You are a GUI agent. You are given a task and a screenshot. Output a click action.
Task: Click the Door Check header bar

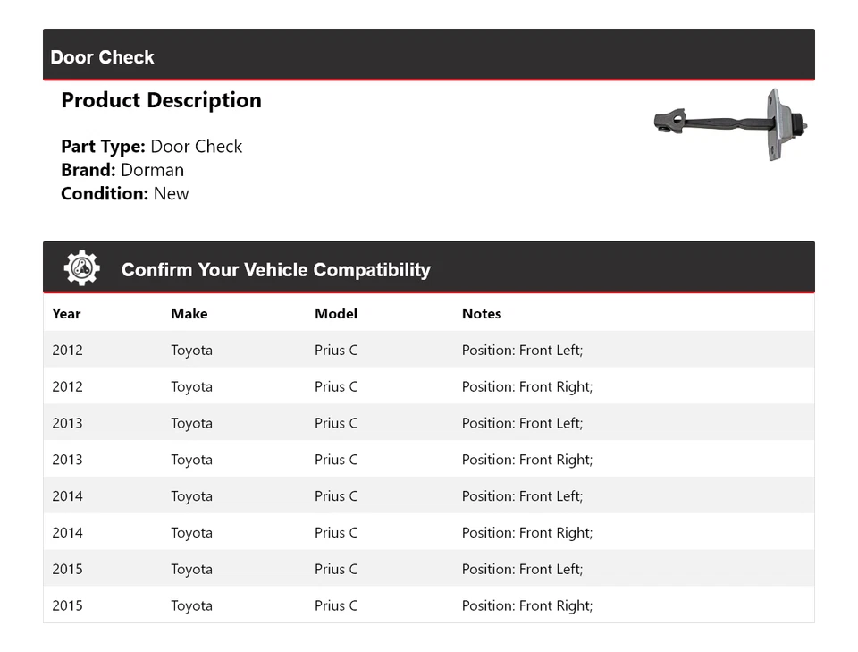(x=428, y=55)
